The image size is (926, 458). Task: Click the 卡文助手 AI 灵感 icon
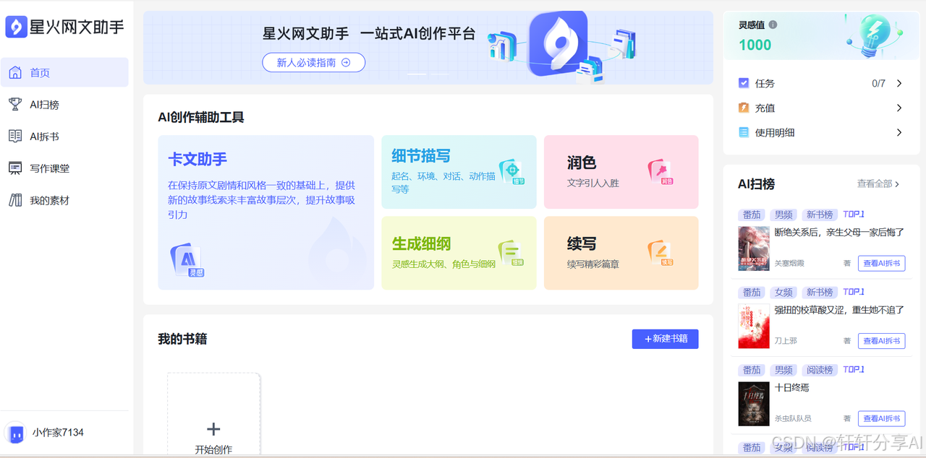[x=187, y=260]
